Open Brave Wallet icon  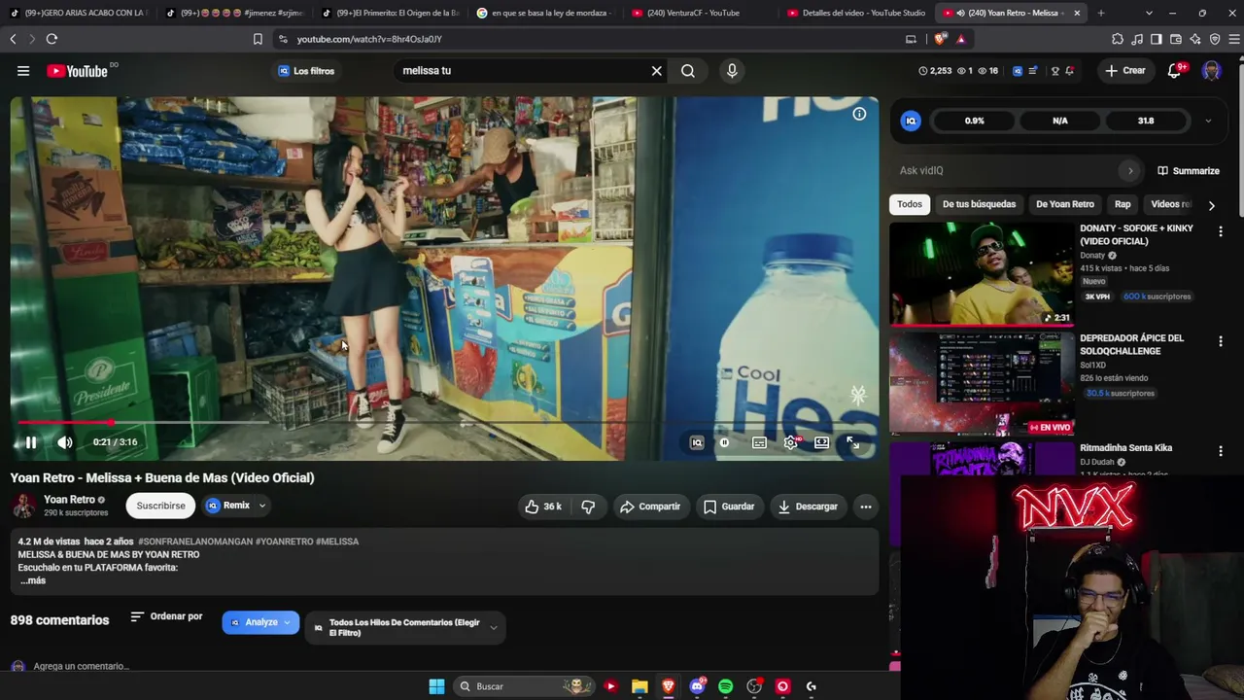tap(1176, 39)
